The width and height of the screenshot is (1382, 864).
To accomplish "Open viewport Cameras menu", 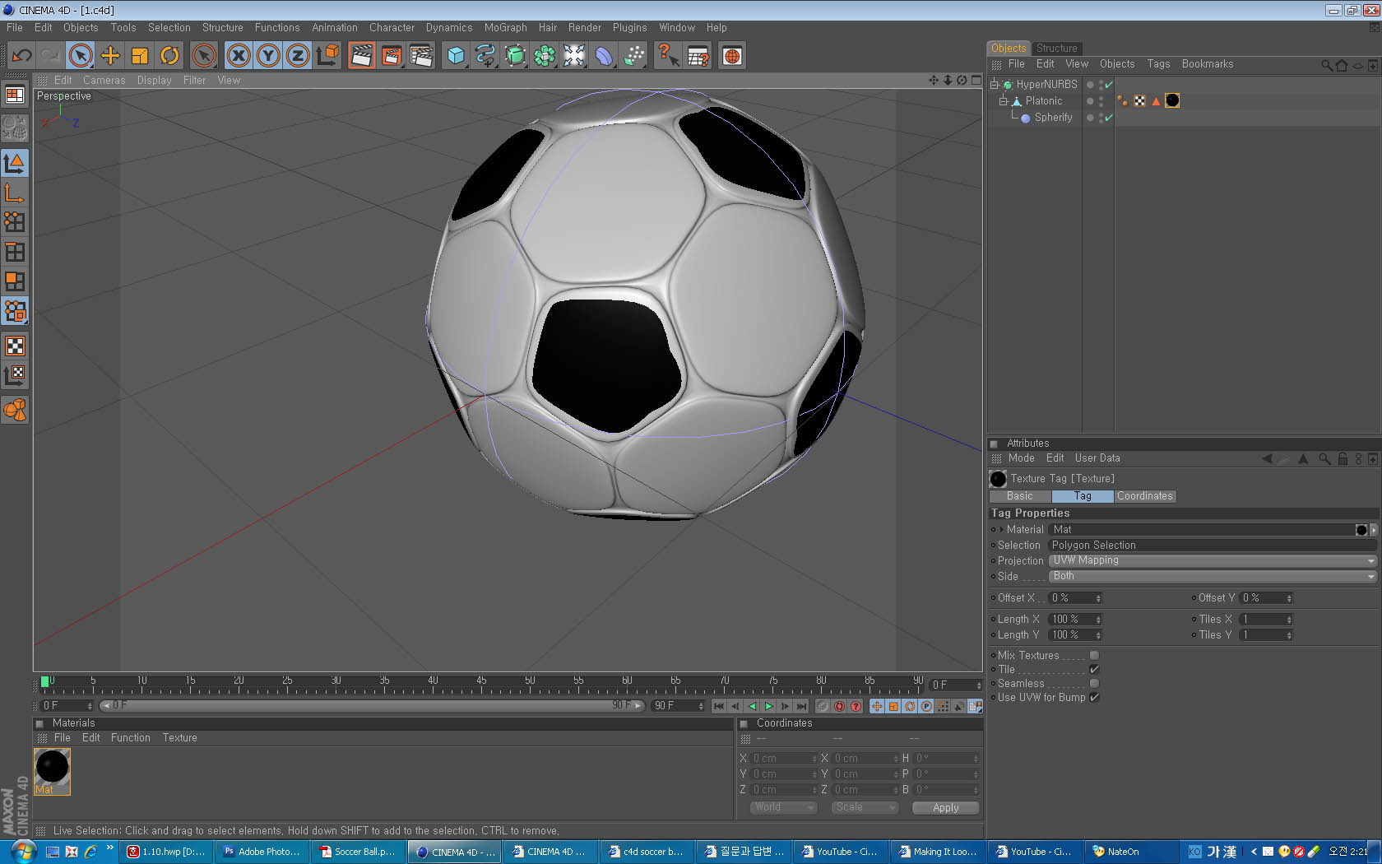I will pyautogui.click(x=104, y=80).
